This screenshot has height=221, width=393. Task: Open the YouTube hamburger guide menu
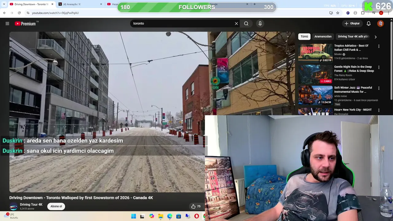[7, 24]
